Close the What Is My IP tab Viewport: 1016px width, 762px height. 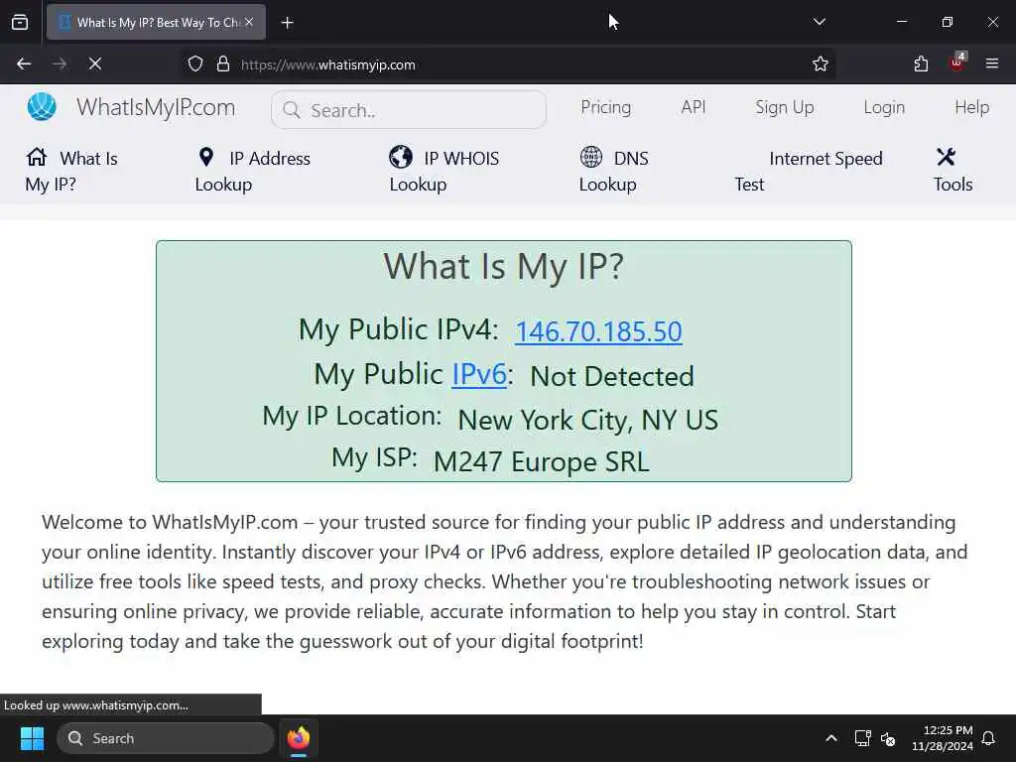[x=249, y=22]
